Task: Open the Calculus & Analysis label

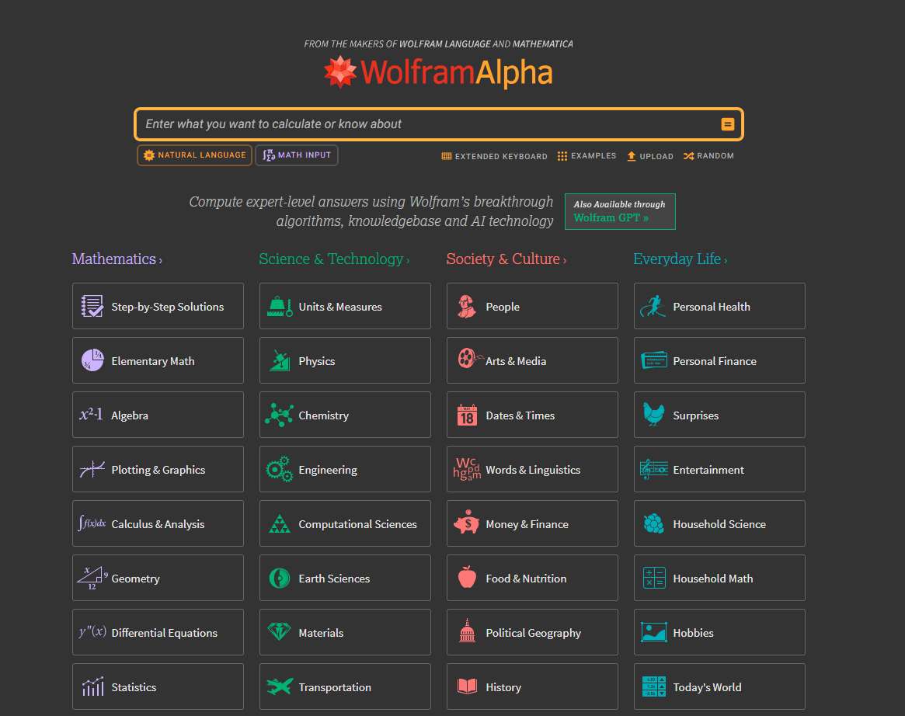Action: click(x=158, y=524)
